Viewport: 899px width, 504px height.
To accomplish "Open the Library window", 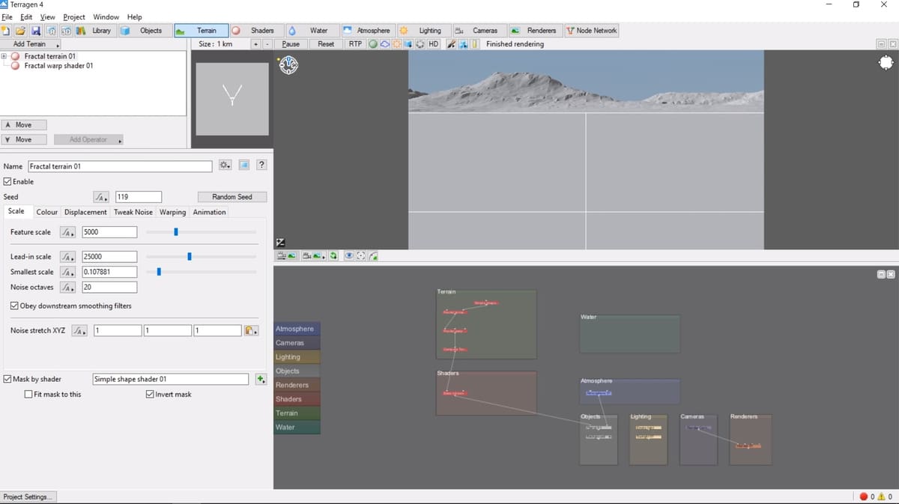I will point(95,31).
